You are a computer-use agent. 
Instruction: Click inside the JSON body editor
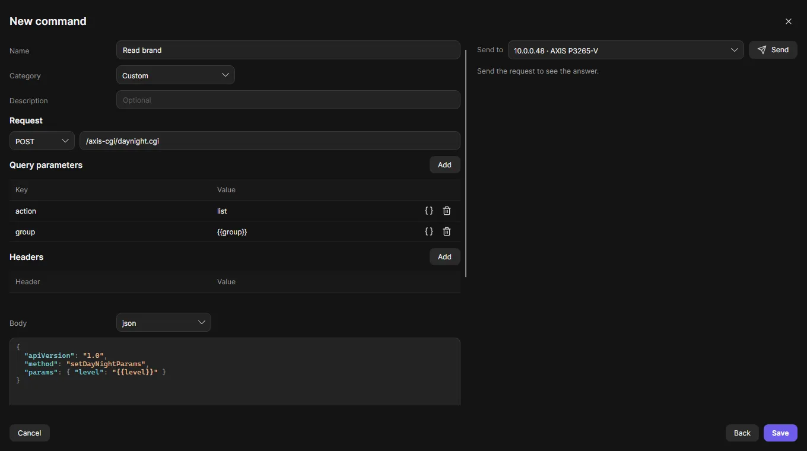pyautogui.click(x=235, y=372)
